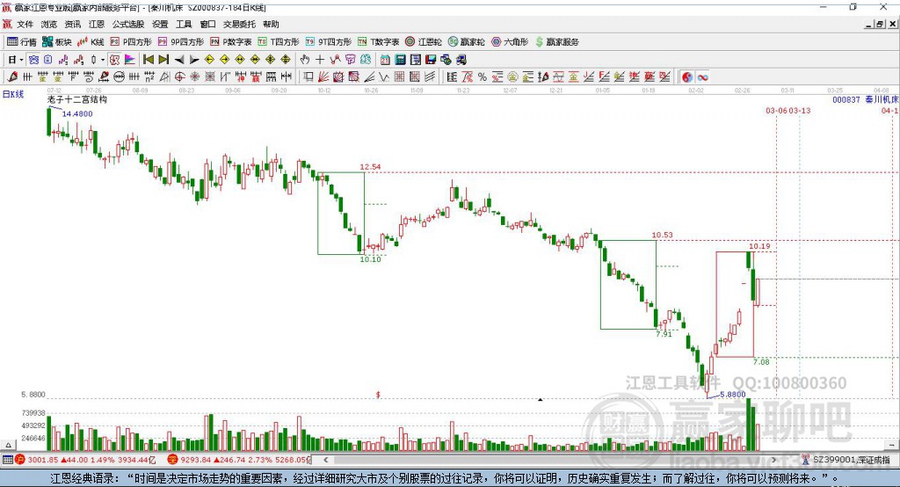Select the percent % tool
The image size is (900, 487).
coord(483,77)
